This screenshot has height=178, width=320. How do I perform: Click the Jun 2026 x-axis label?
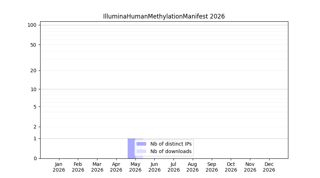click(x=155, y=167)
